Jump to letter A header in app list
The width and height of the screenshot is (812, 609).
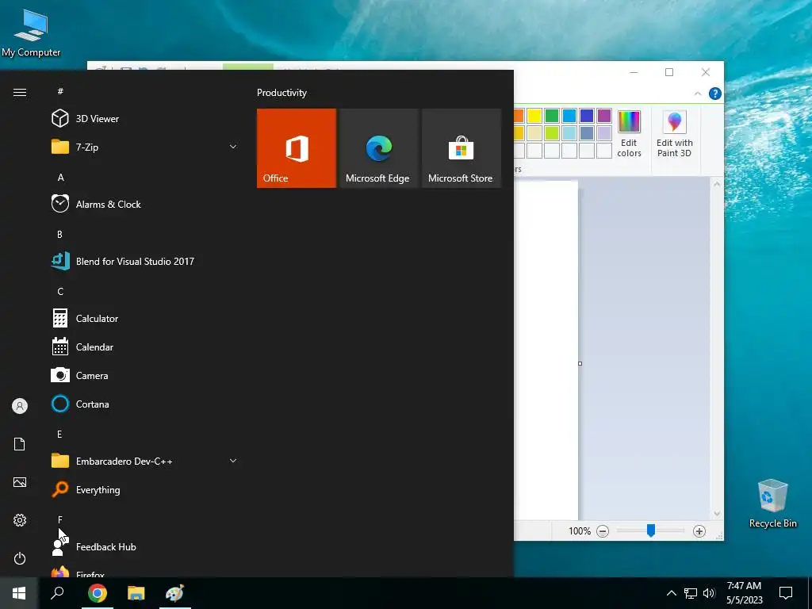click(x=60, y=178)
